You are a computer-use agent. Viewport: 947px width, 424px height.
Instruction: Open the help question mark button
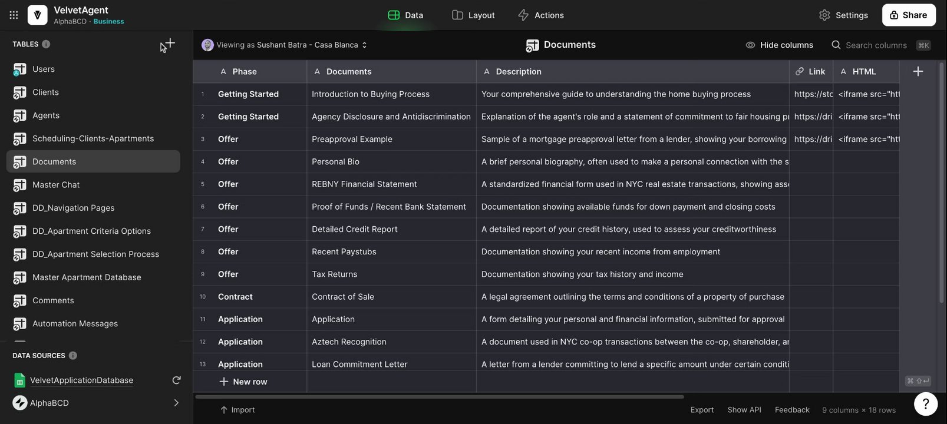(925, 404)
